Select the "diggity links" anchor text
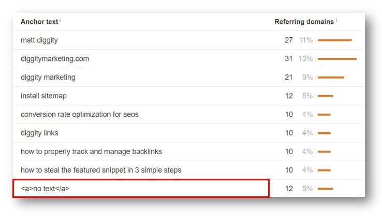 [39, 133]
